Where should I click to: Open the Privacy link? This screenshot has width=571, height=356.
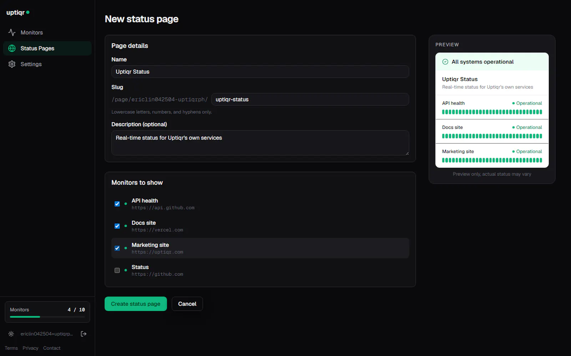click(x=30, y=348)
